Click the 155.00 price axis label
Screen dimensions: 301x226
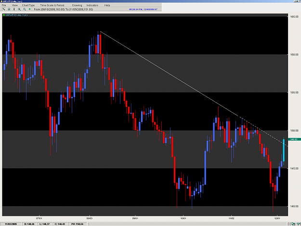(x=294, y=93)
